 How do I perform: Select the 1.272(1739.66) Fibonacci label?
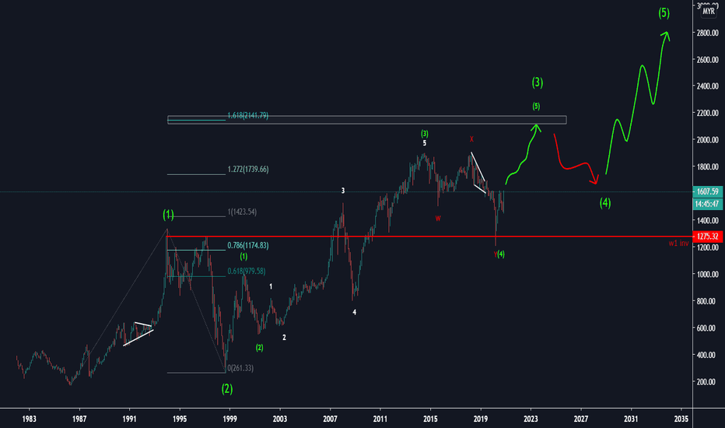[248, 170]
